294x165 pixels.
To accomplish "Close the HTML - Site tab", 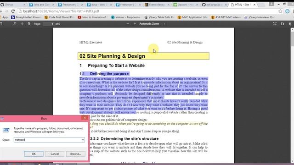I will [x=254, y=5].
